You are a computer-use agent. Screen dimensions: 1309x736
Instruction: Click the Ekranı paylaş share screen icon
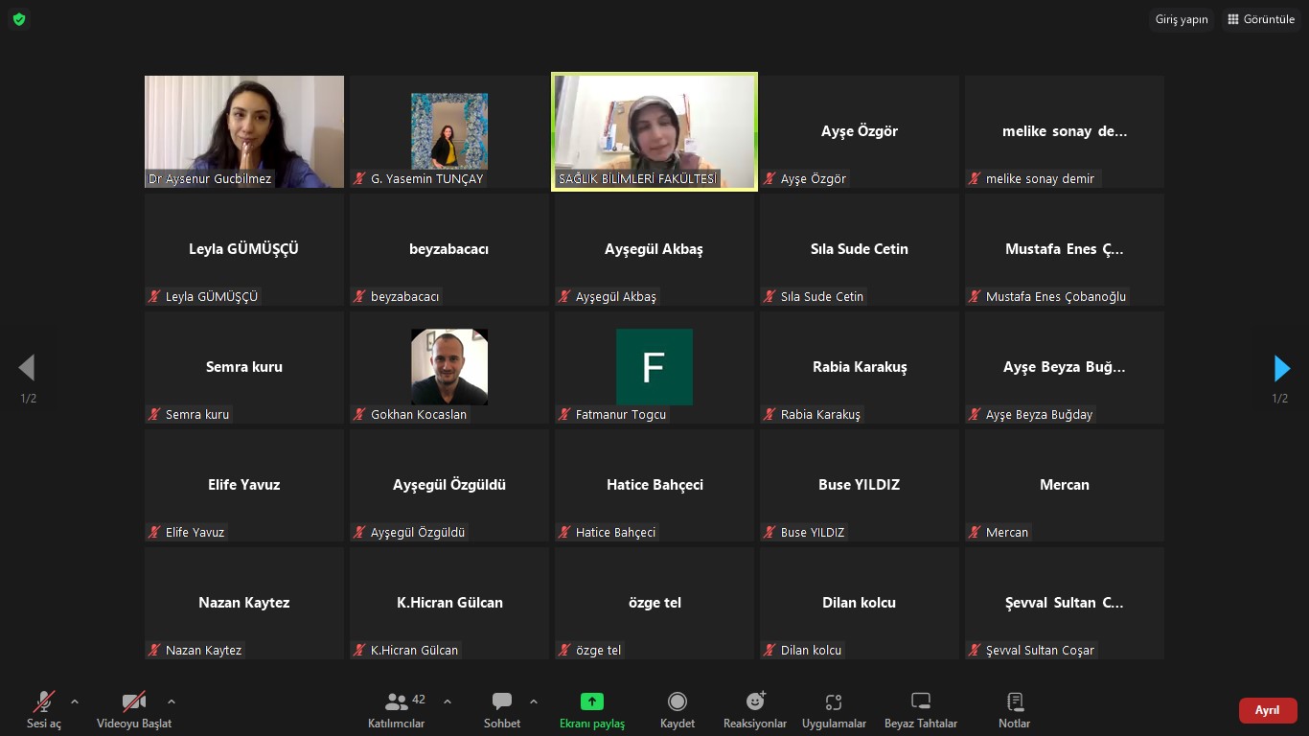(x=592, y=701)
